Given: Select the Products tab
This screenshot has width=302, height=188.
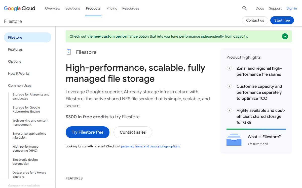Looking at the screenshot, I should tap(93, 8).
